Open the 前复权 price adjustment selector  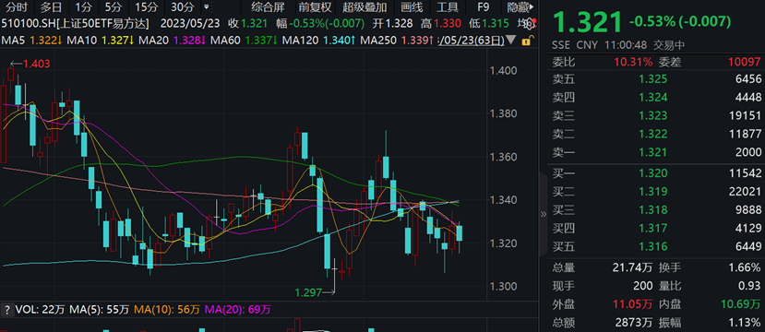pos(315,7)
